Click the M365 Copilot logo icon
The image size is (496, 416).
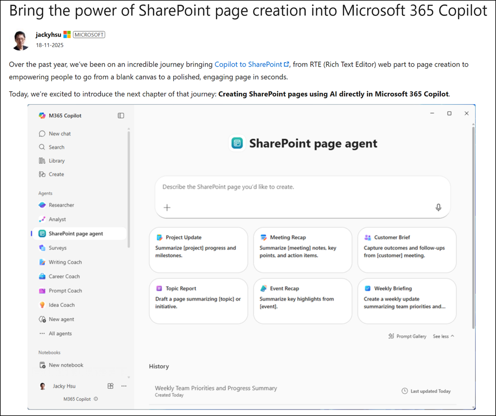coord(42,116)
